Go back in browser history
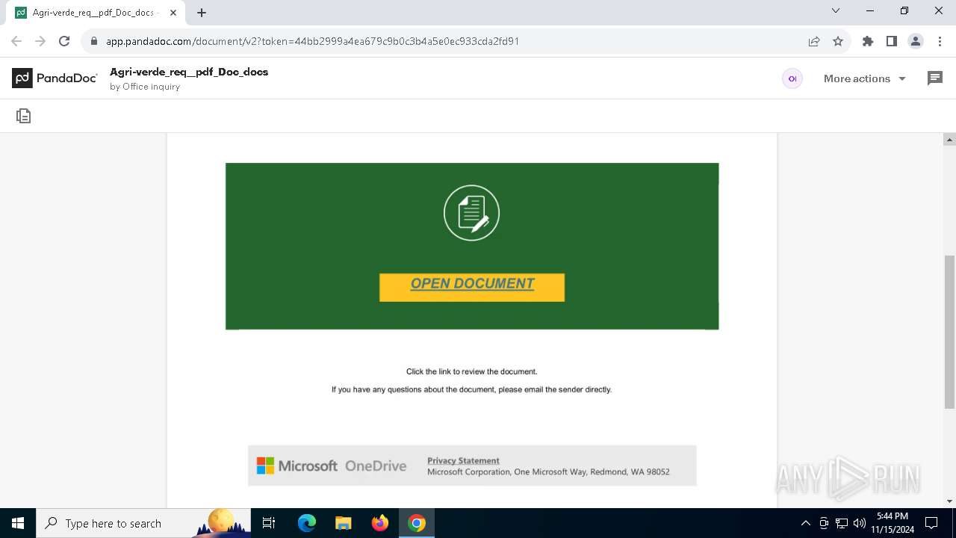 [16, 41]
